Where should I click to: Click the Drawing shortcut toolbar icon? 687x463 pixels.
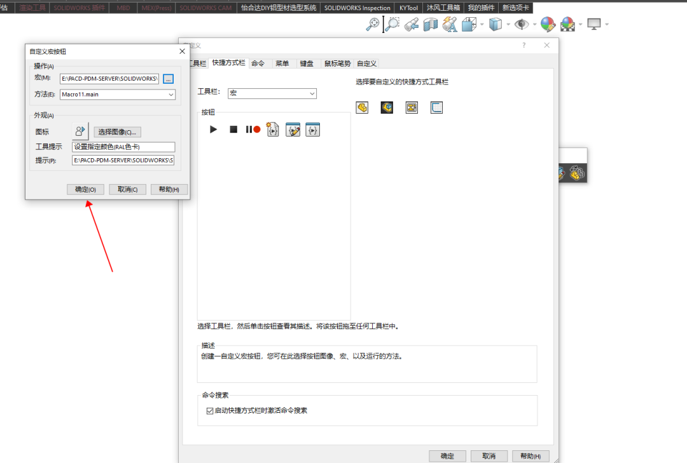coord(411,107)
